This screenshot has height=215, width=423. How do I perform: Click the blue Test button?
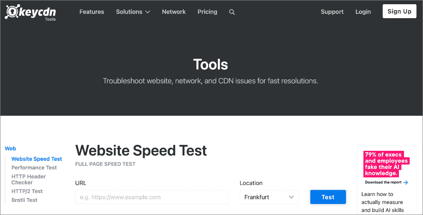(x=328, y=197)
